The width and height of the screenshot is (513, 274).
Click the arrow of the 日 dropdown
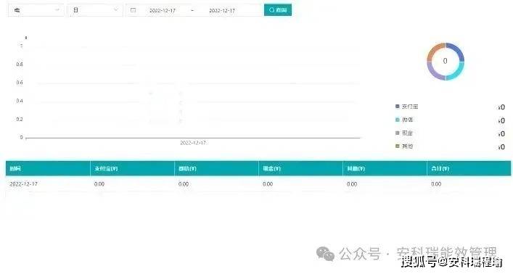pos(116,10)
